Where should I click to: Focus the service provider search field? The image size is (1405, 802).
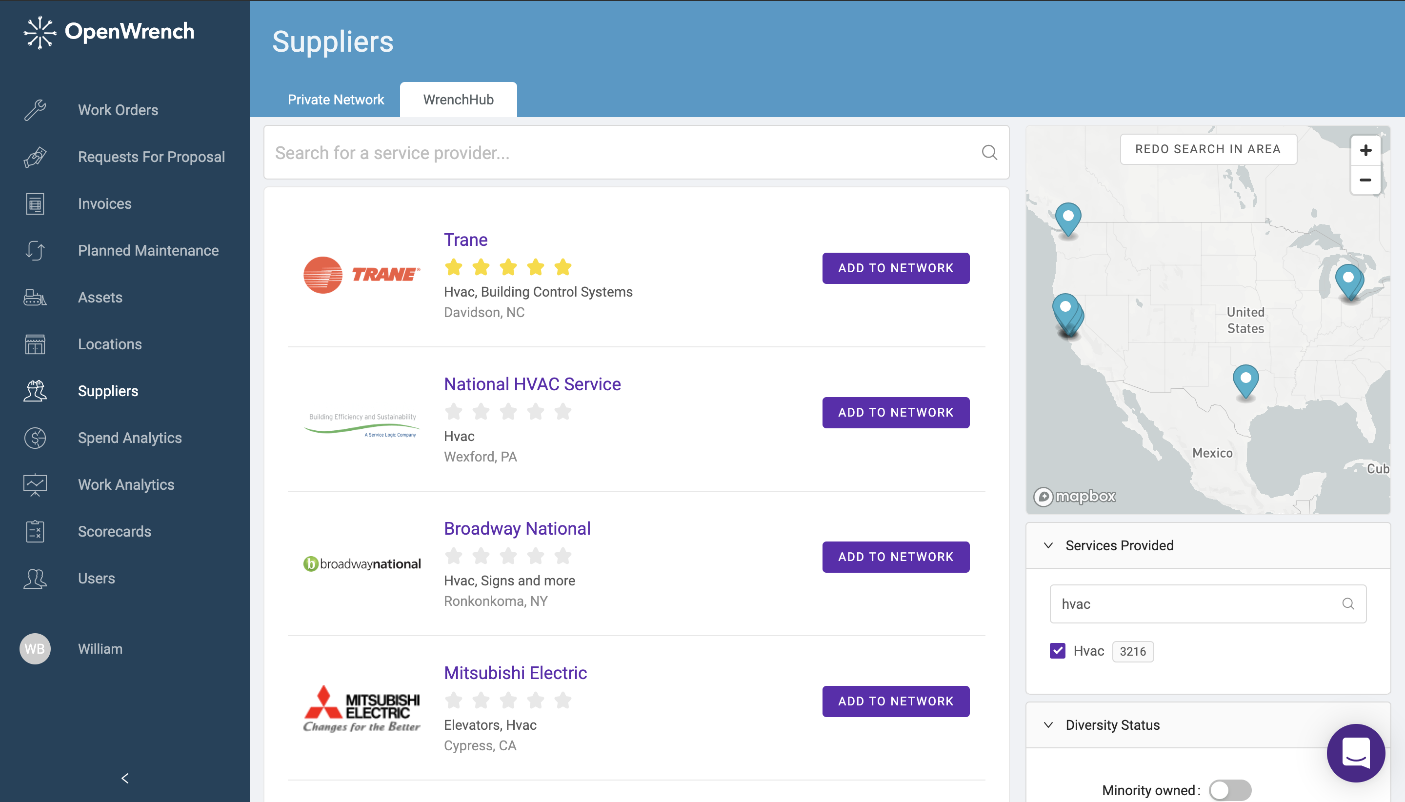622,153
